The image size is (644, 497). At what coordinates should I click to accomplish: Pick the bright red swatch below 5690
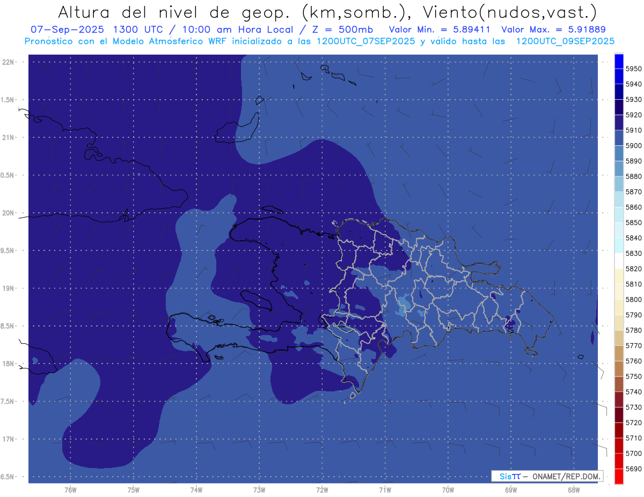pyautogui.click(x=619, y=476)
